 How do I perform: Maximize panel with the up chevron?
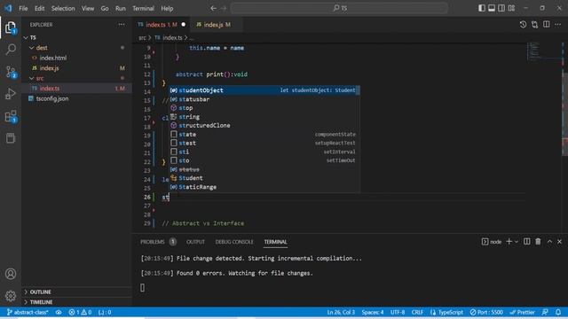549,242
